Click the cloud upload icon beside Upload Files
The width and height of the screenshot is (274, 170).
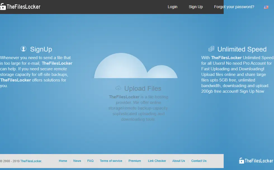118,88
